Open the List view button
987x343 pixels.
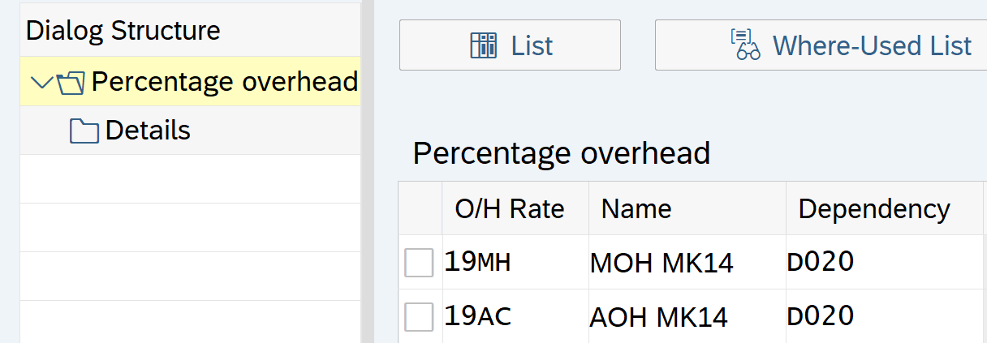[510, 45]
